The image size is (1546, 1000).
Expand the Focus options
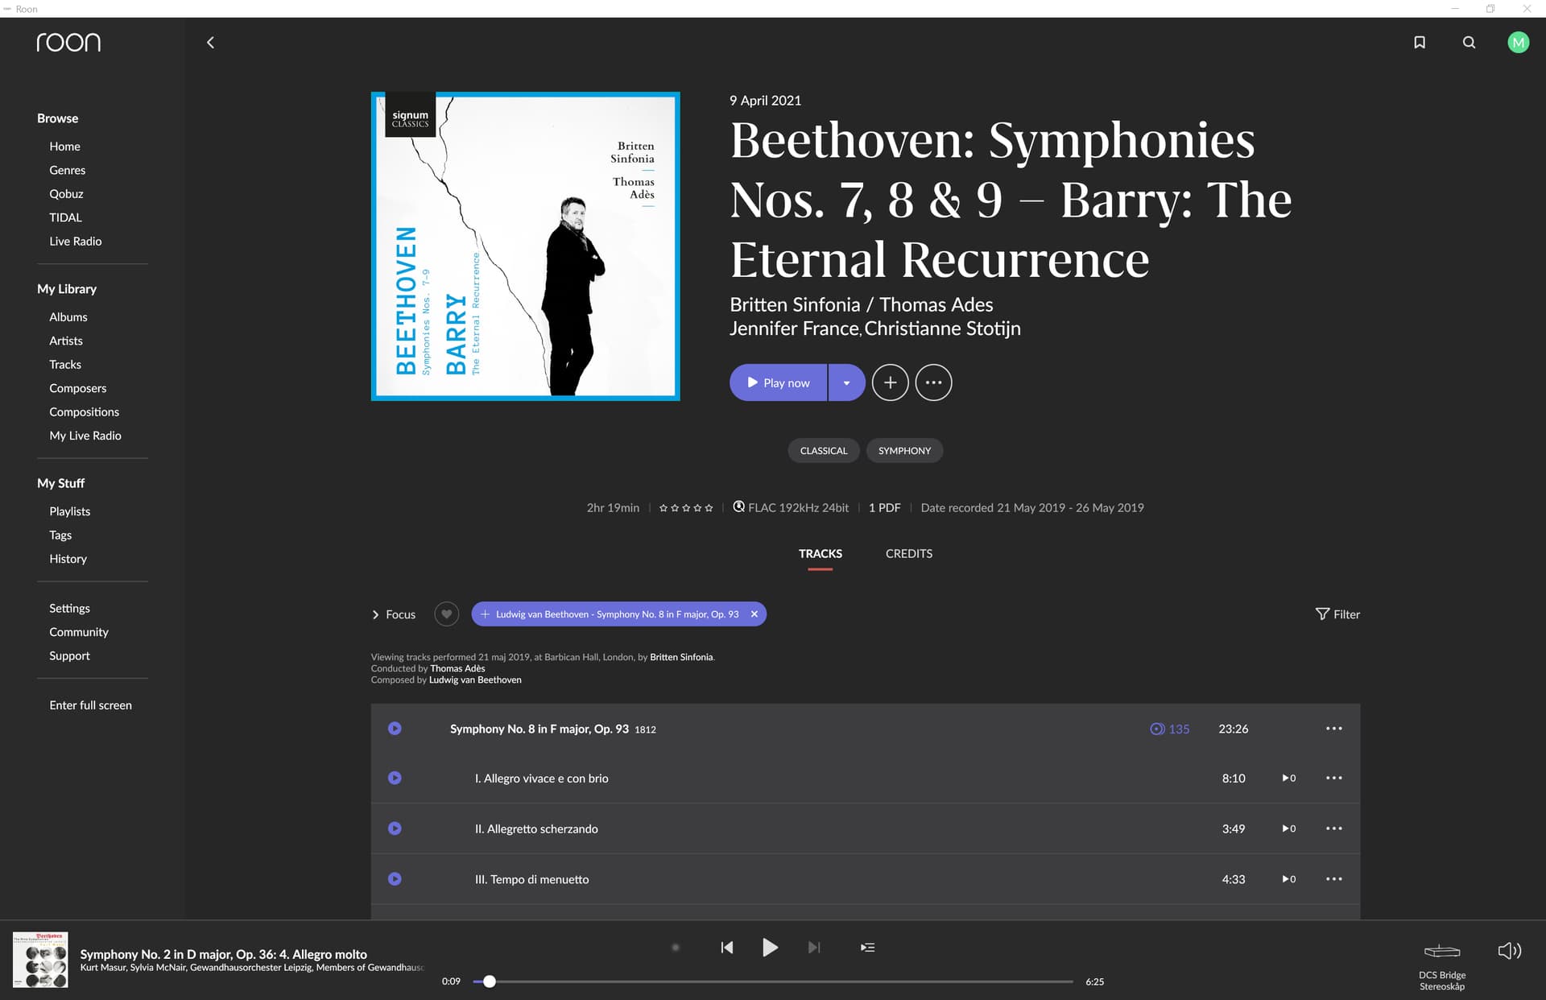[x=393, y=614]
